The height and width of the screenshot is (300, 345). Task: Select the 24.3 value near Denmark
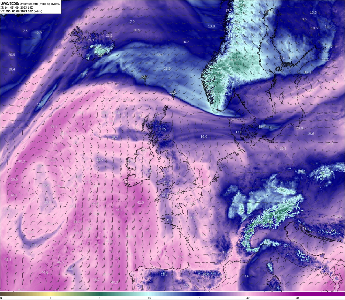[x=234, y=120]
